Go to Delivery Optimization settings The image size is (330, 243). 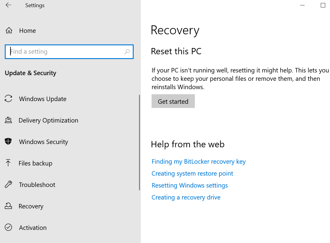(48, 120)
